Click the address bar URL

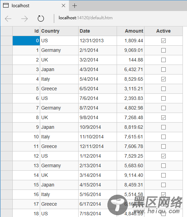[85, 18]
